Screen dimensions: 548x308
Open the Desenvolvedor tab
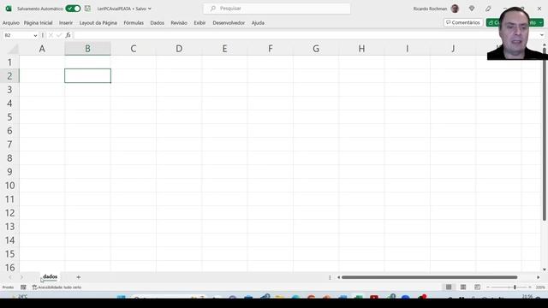pyautogui.click(x=229, y=23)
